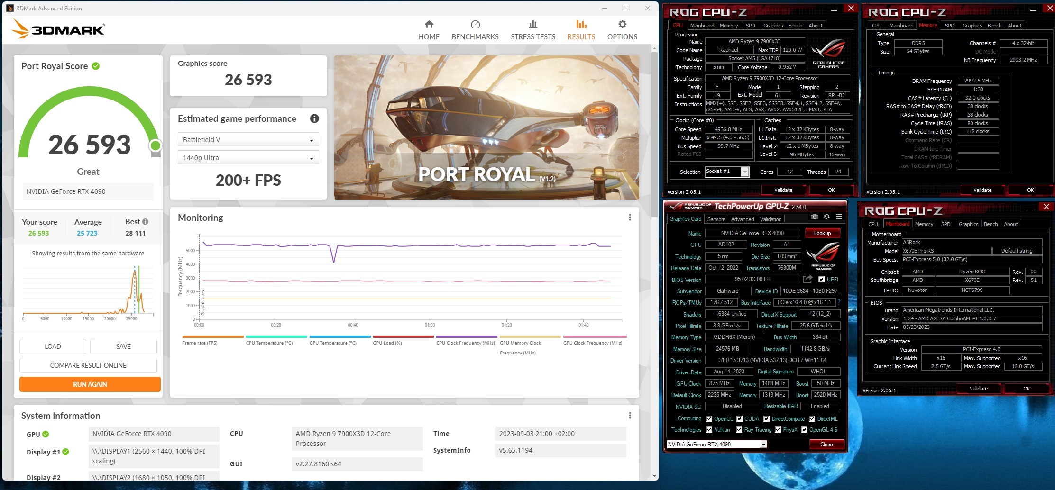
Task: Toggle the UEFI checkbox in GPU-Z
Action: (821, 280)
